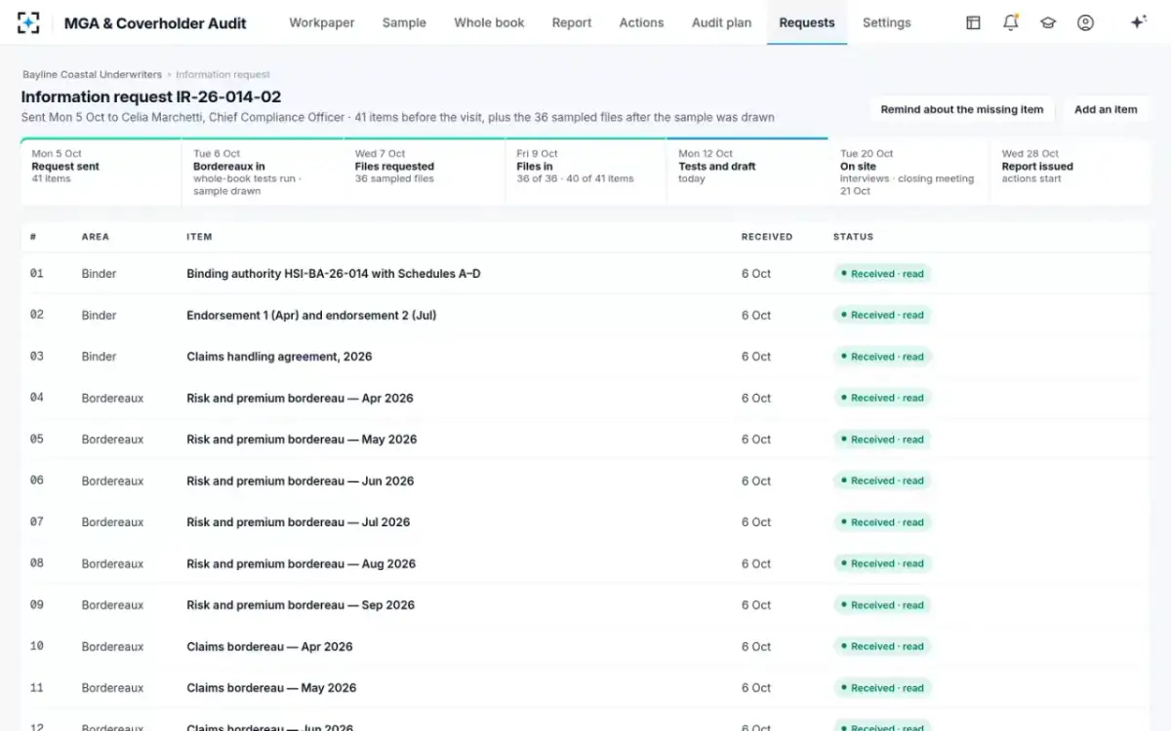Open the Settings tab
The width and height of the screenshot is (1171, 731).
[x=887, y=22]
